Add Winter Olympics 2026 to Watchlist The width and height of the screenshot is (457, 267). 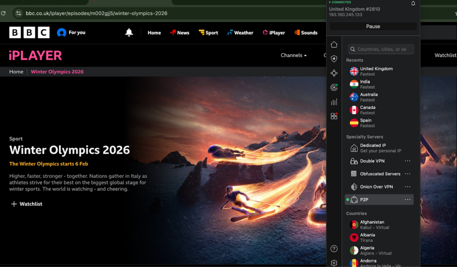point(26,204)
